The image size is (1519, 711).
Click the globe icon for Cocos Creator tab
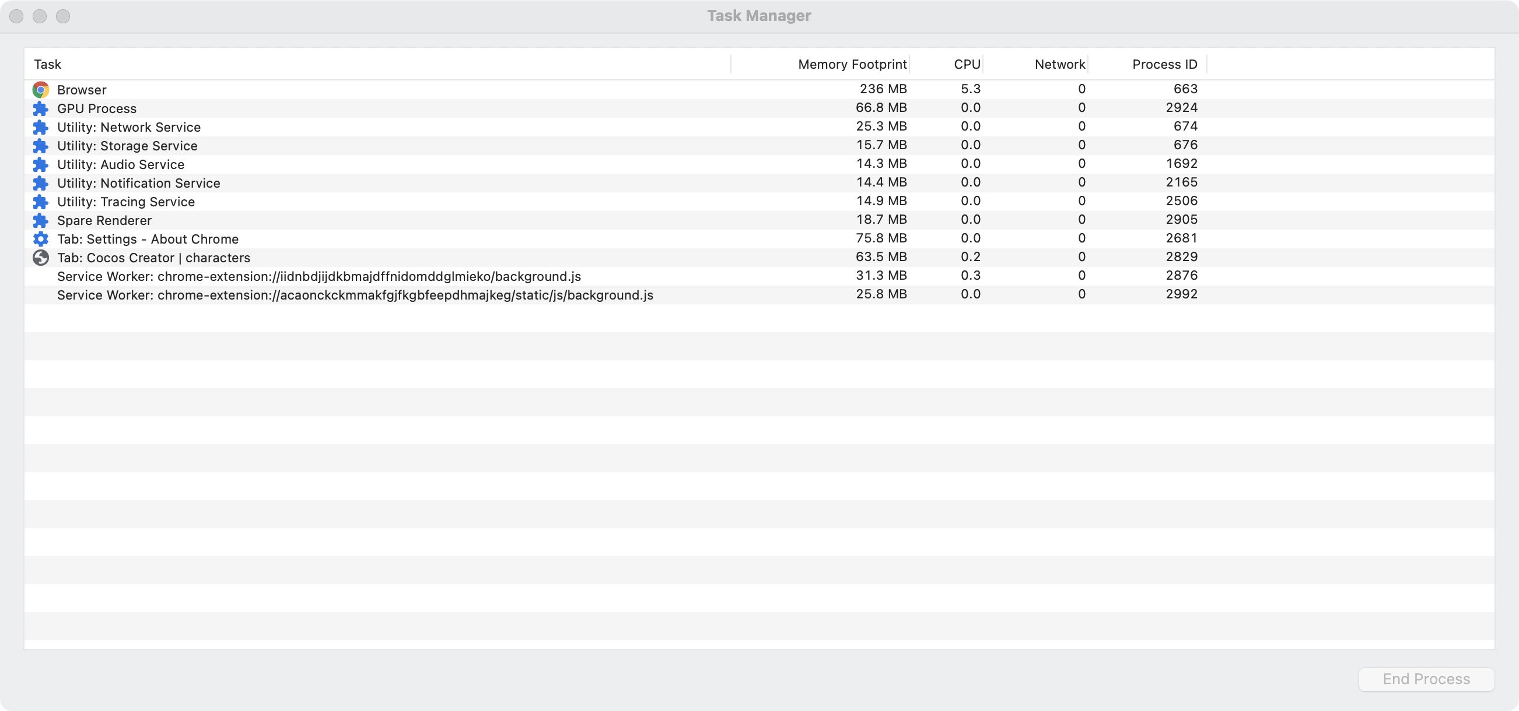click(41, 258)
